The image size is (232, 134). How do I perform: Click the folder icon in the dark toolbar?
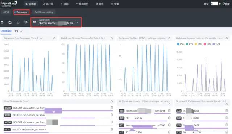click(10, 22)
